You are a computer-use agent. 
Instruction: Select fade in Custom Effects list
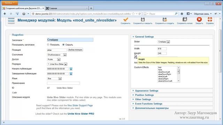click(160, 70)
